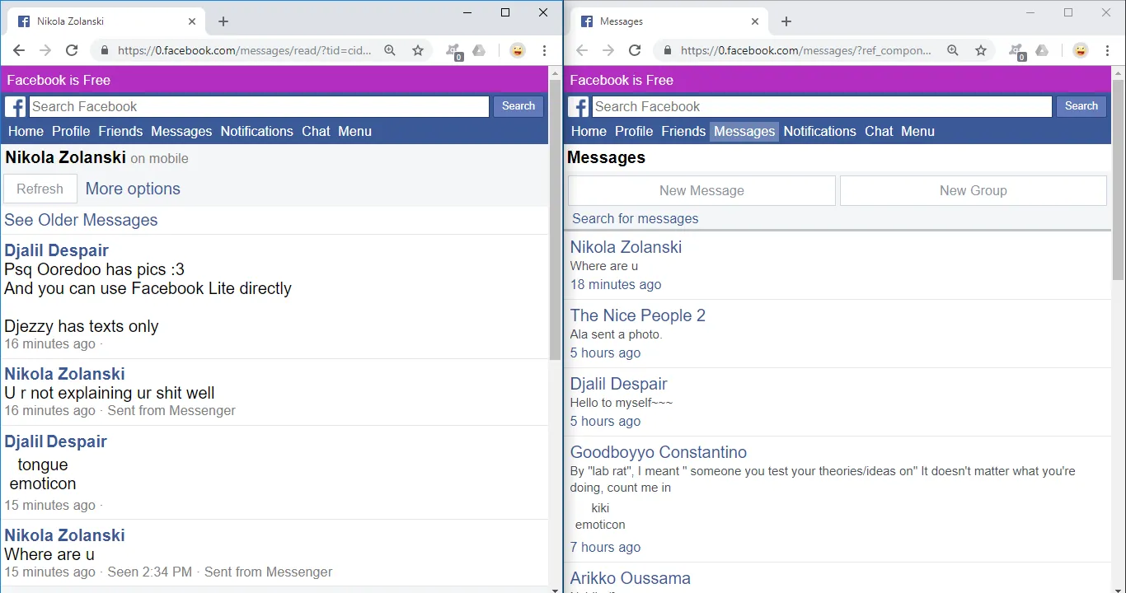
Task: Open Search for messages link
Action: coord(635,218)
